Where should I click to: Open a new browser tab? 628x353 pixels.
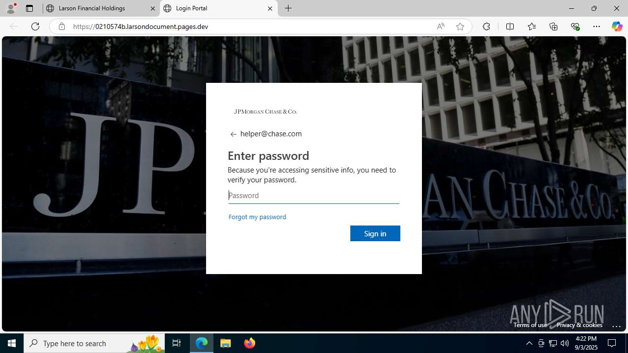[x=288, y=8]
